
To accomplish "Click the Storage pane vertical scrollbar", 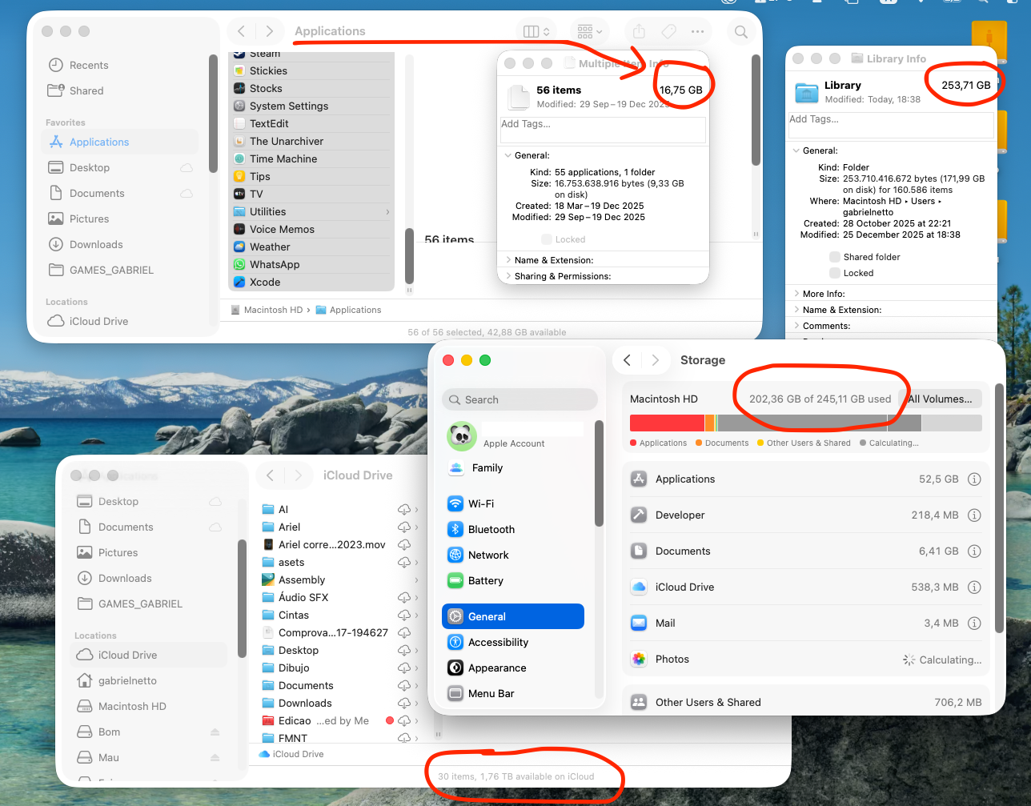I will pos(998,507).
